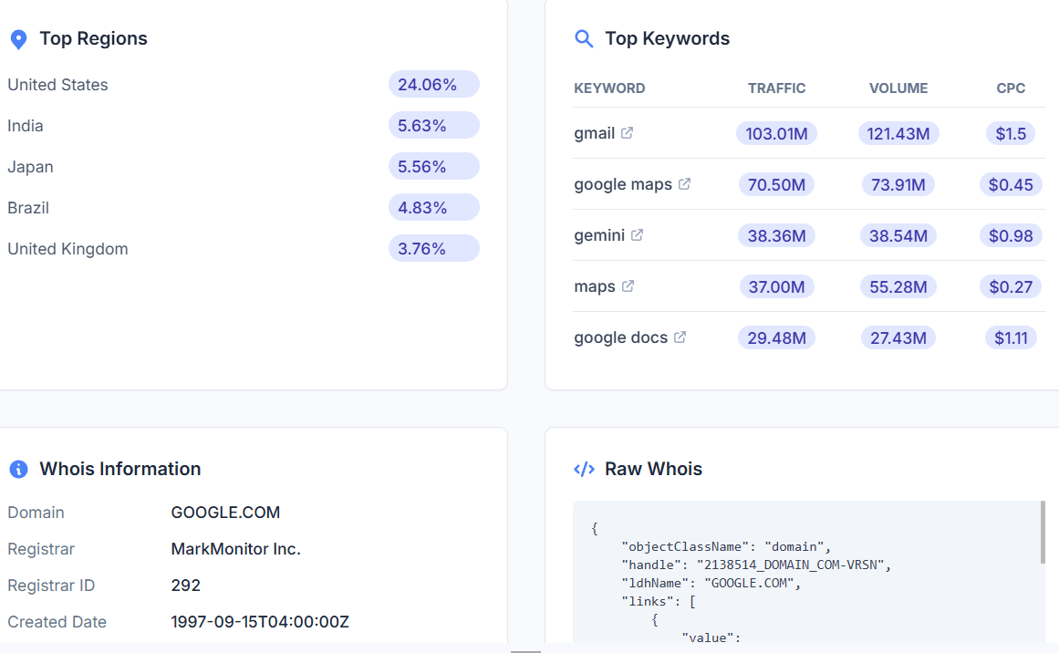
Task: Click the 24.06% badge for United States
Action: [x=433, y=84]
